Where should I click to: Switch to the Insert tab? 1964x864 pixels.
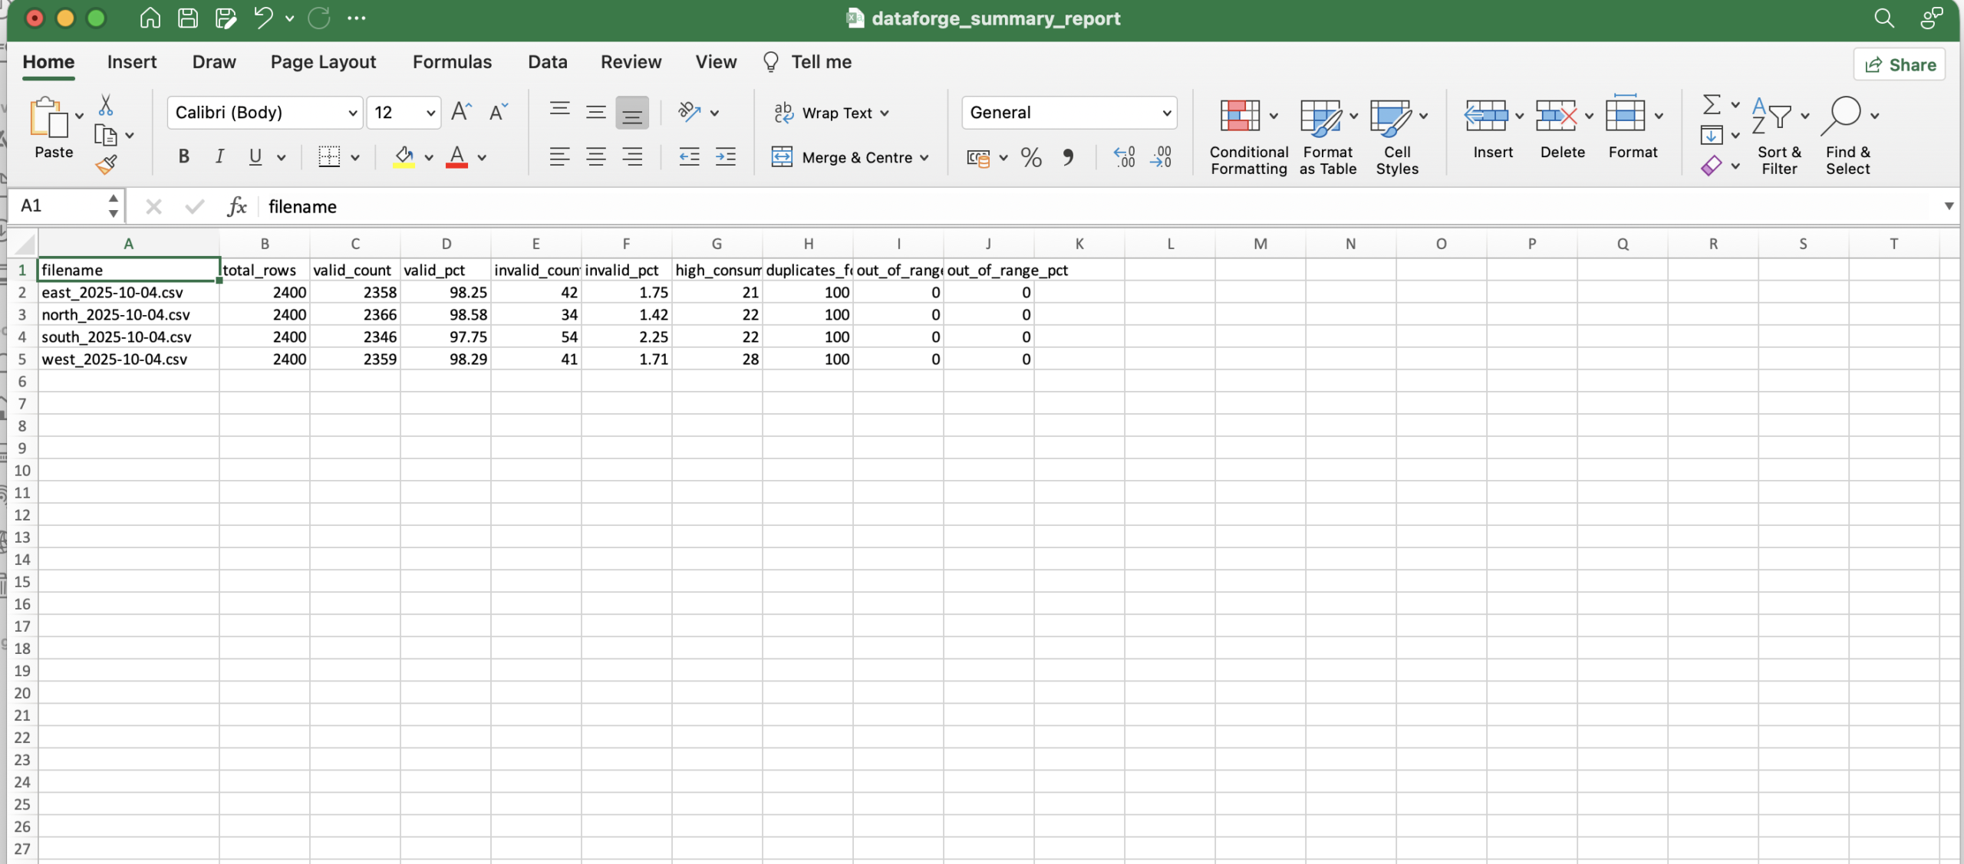click(x=132, y=62)
